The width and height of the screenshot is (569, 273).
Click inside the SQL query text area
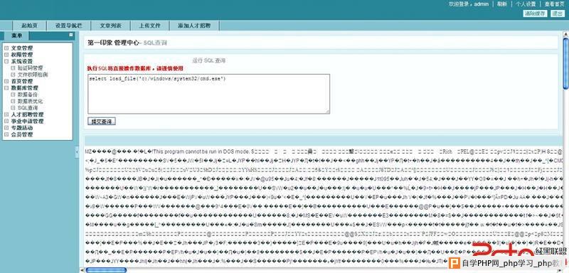(x=208, y=94)
